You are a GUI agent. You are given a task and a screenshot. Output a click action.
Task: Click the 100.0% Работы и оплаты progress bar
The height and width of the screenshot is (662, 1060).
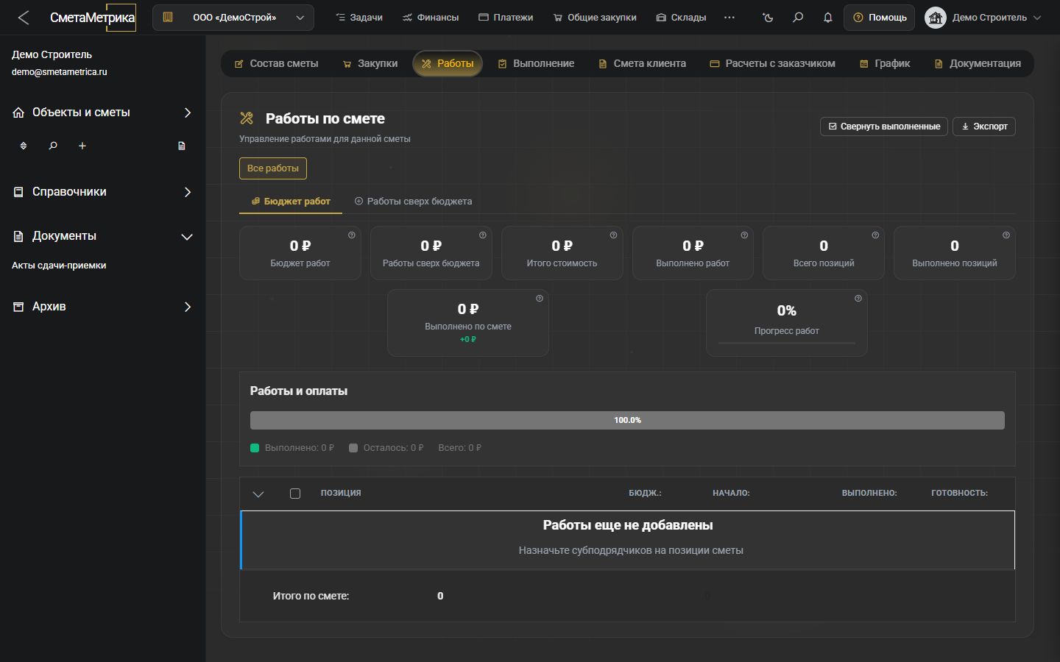(627, 420)
